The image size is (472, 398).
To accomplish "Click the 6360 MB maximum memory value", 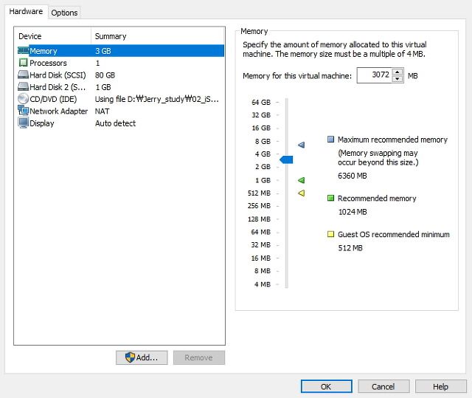I will (353, 176).
